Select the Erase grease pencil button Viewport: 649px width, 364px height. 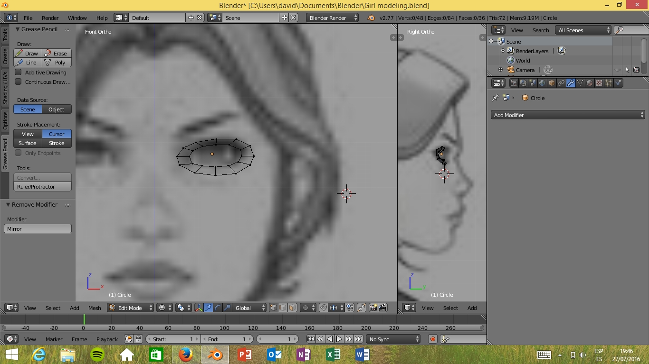click(x=57, y=54)
